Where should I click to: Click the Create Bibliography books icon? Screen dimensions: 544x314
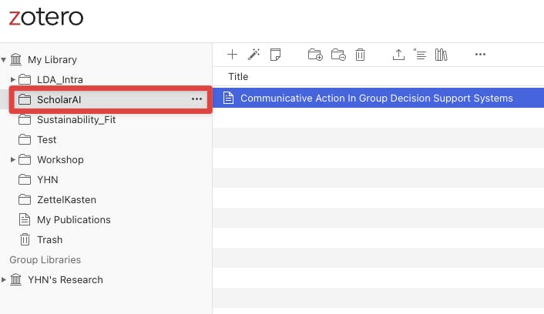442,55
